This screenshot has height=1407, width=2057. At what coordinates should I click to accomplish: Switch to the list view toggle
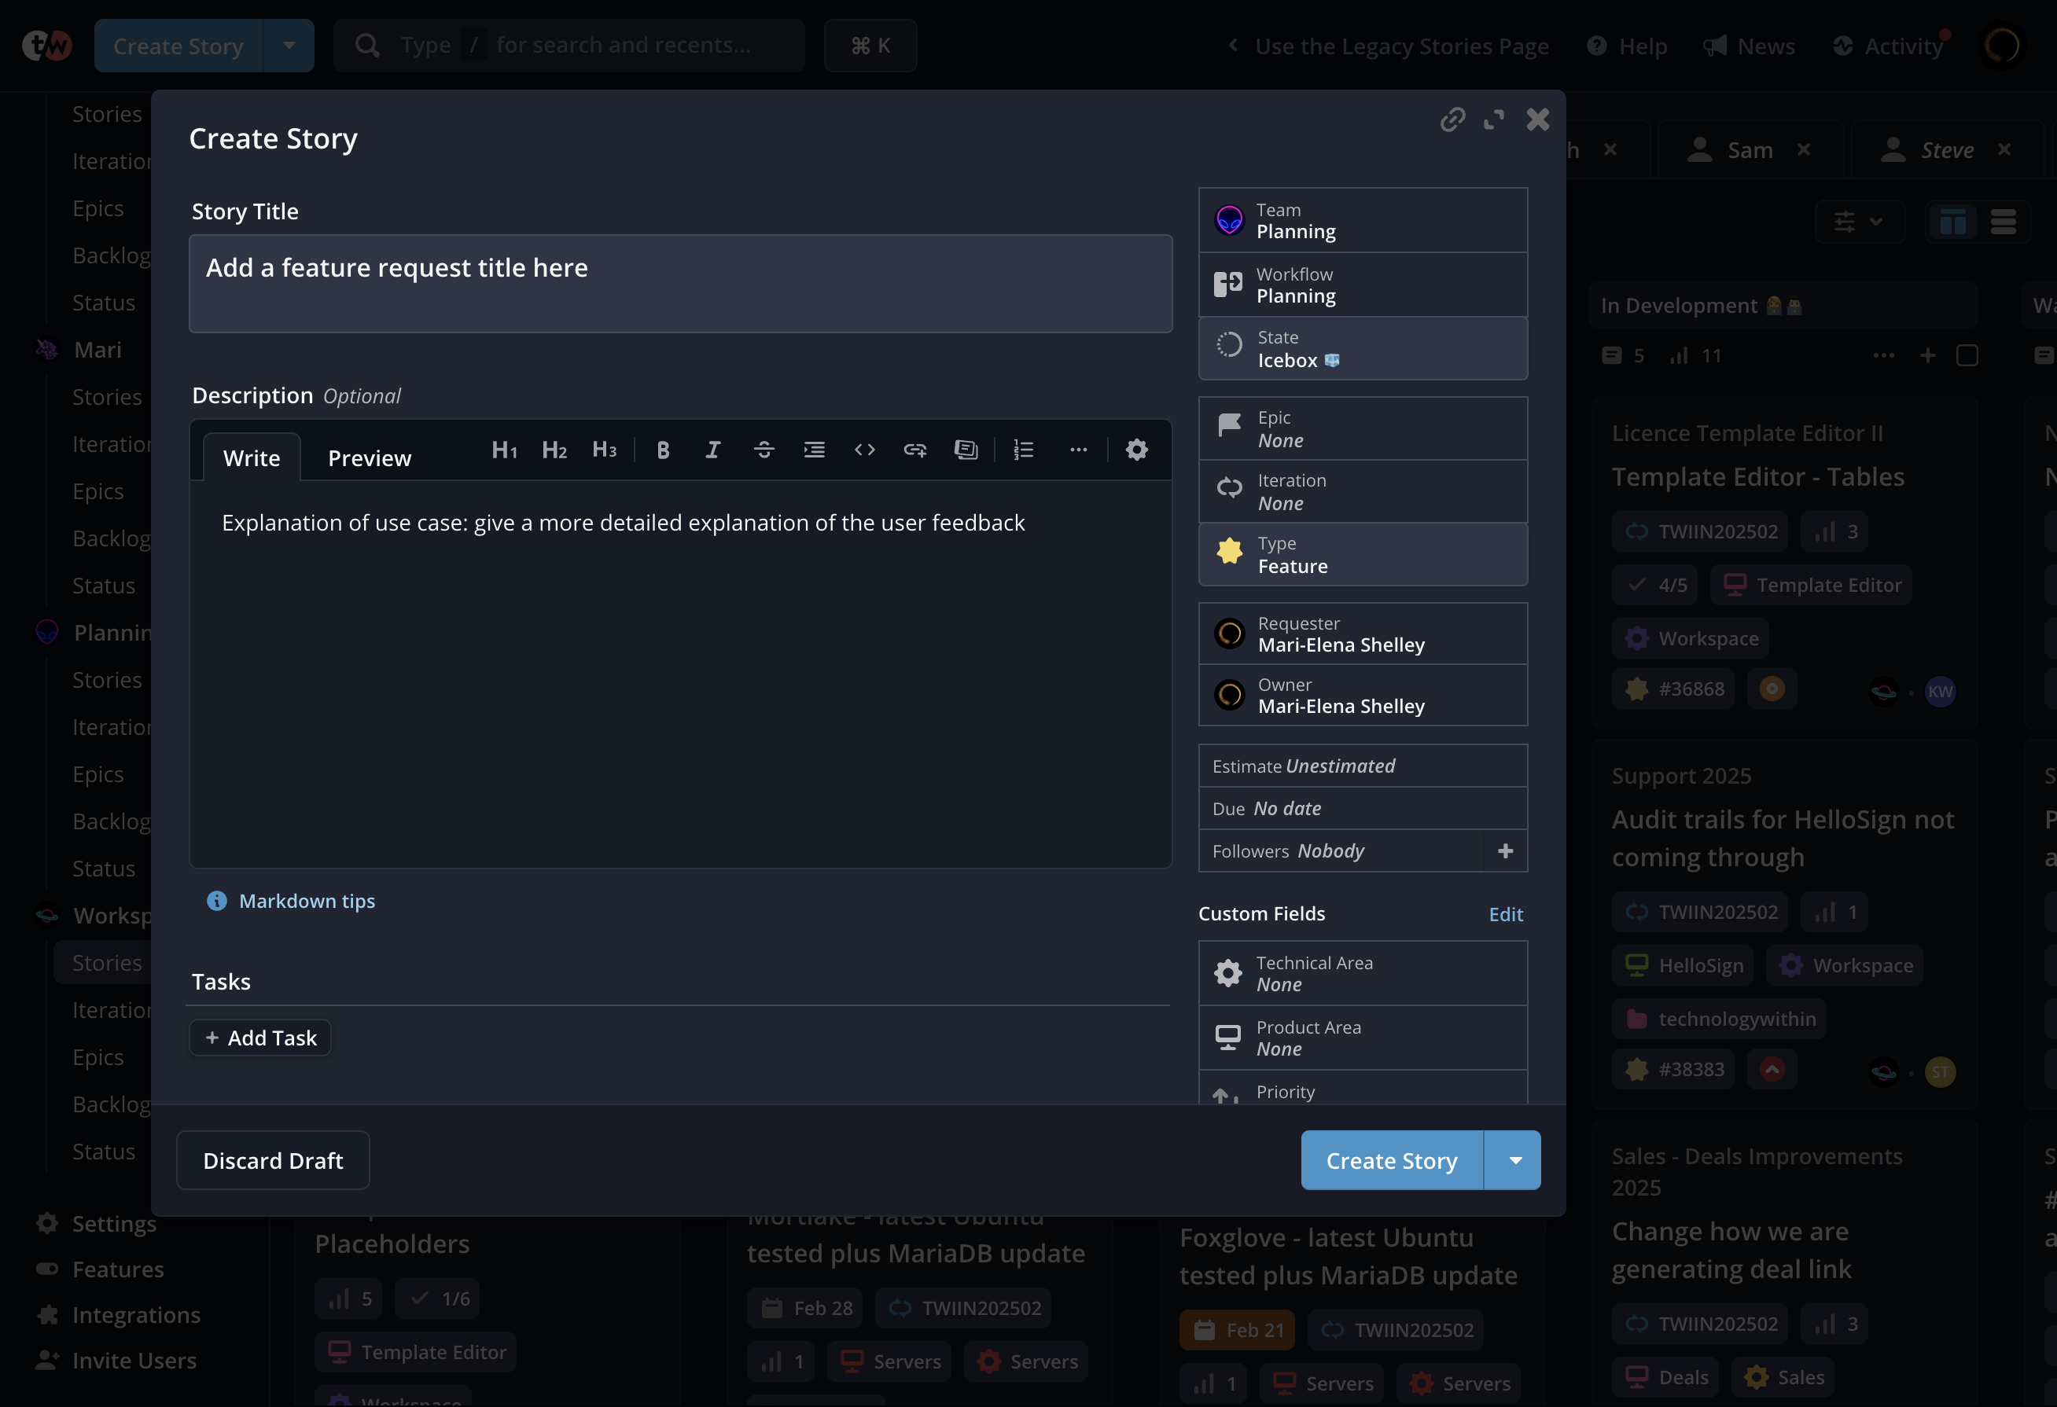click(2004, 221)
